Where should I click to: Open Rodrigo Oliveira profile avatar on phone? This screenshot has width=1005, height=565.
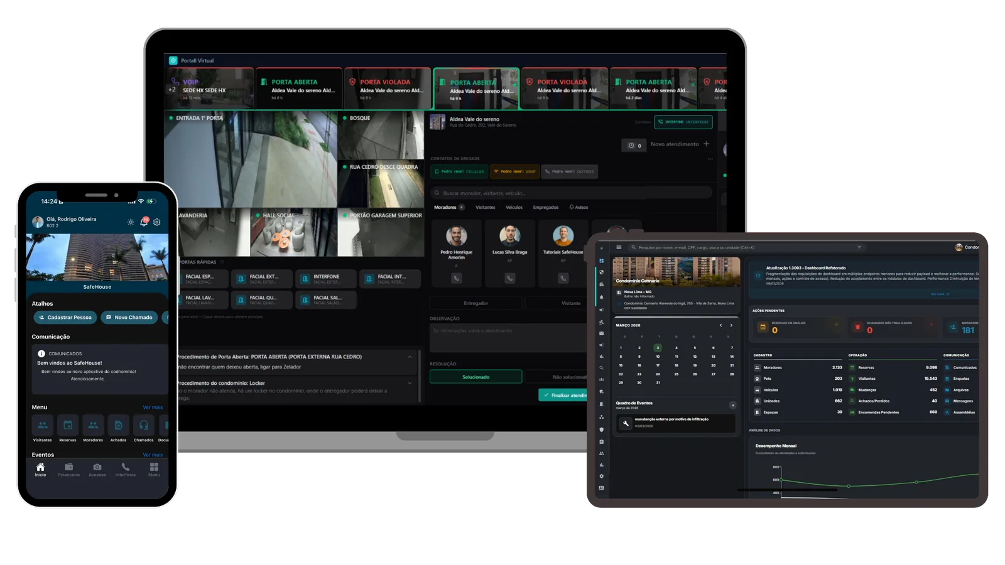tap(38, 222)
